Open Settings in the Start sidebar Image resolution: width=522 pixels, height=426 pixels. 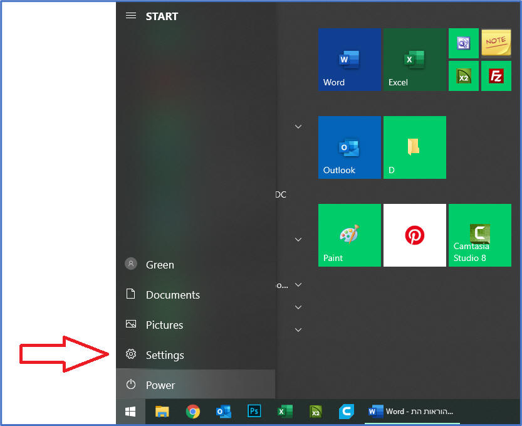point(164,355)
